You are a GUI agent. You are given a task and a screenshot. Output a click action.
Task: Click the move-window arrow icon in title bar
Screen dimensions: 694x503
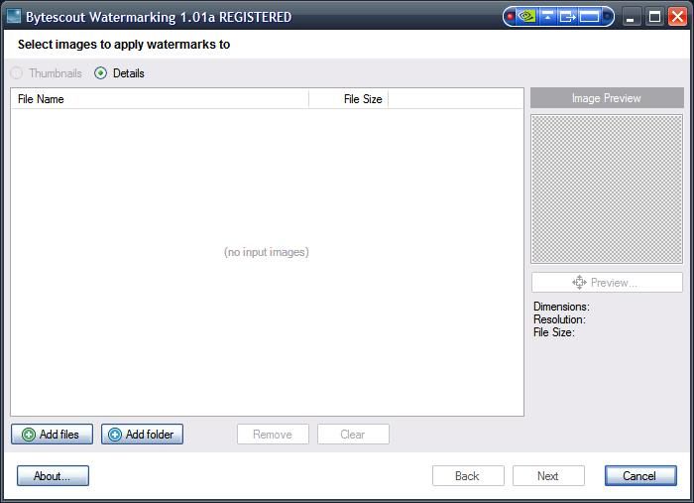[x=567, y=17]
